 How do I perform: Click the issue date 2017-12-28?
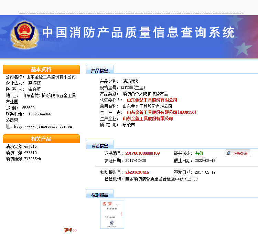click(136, 161)
